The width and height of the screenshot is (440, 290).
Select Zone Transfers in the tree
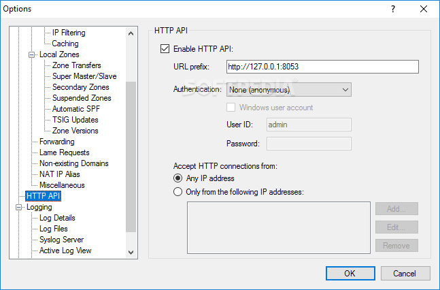click(x=76, y=65)
